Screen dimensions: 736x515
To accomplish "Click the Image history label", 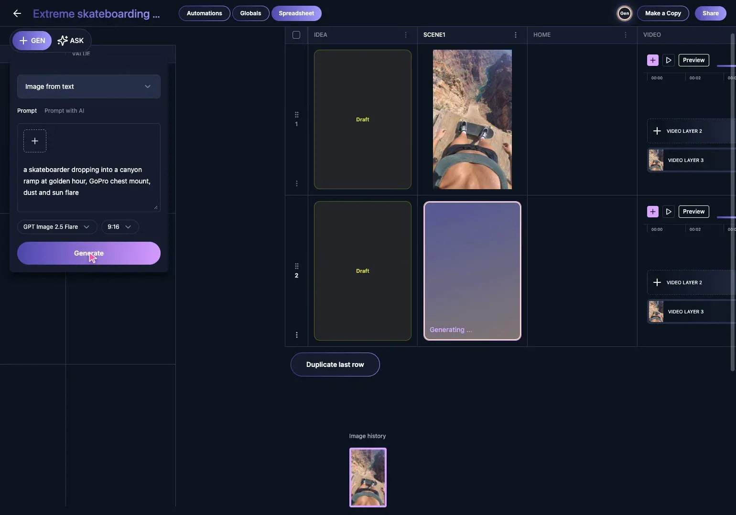I will click(x=368, y=436).
